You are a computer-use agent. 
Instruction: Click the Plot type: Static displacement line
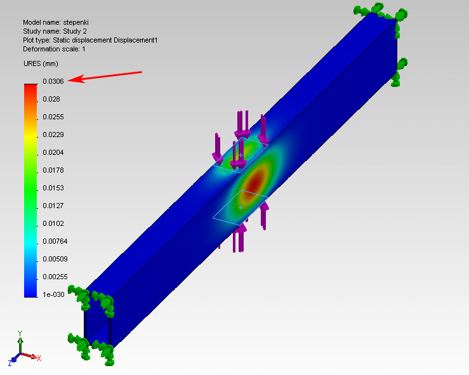pos(90,40)
